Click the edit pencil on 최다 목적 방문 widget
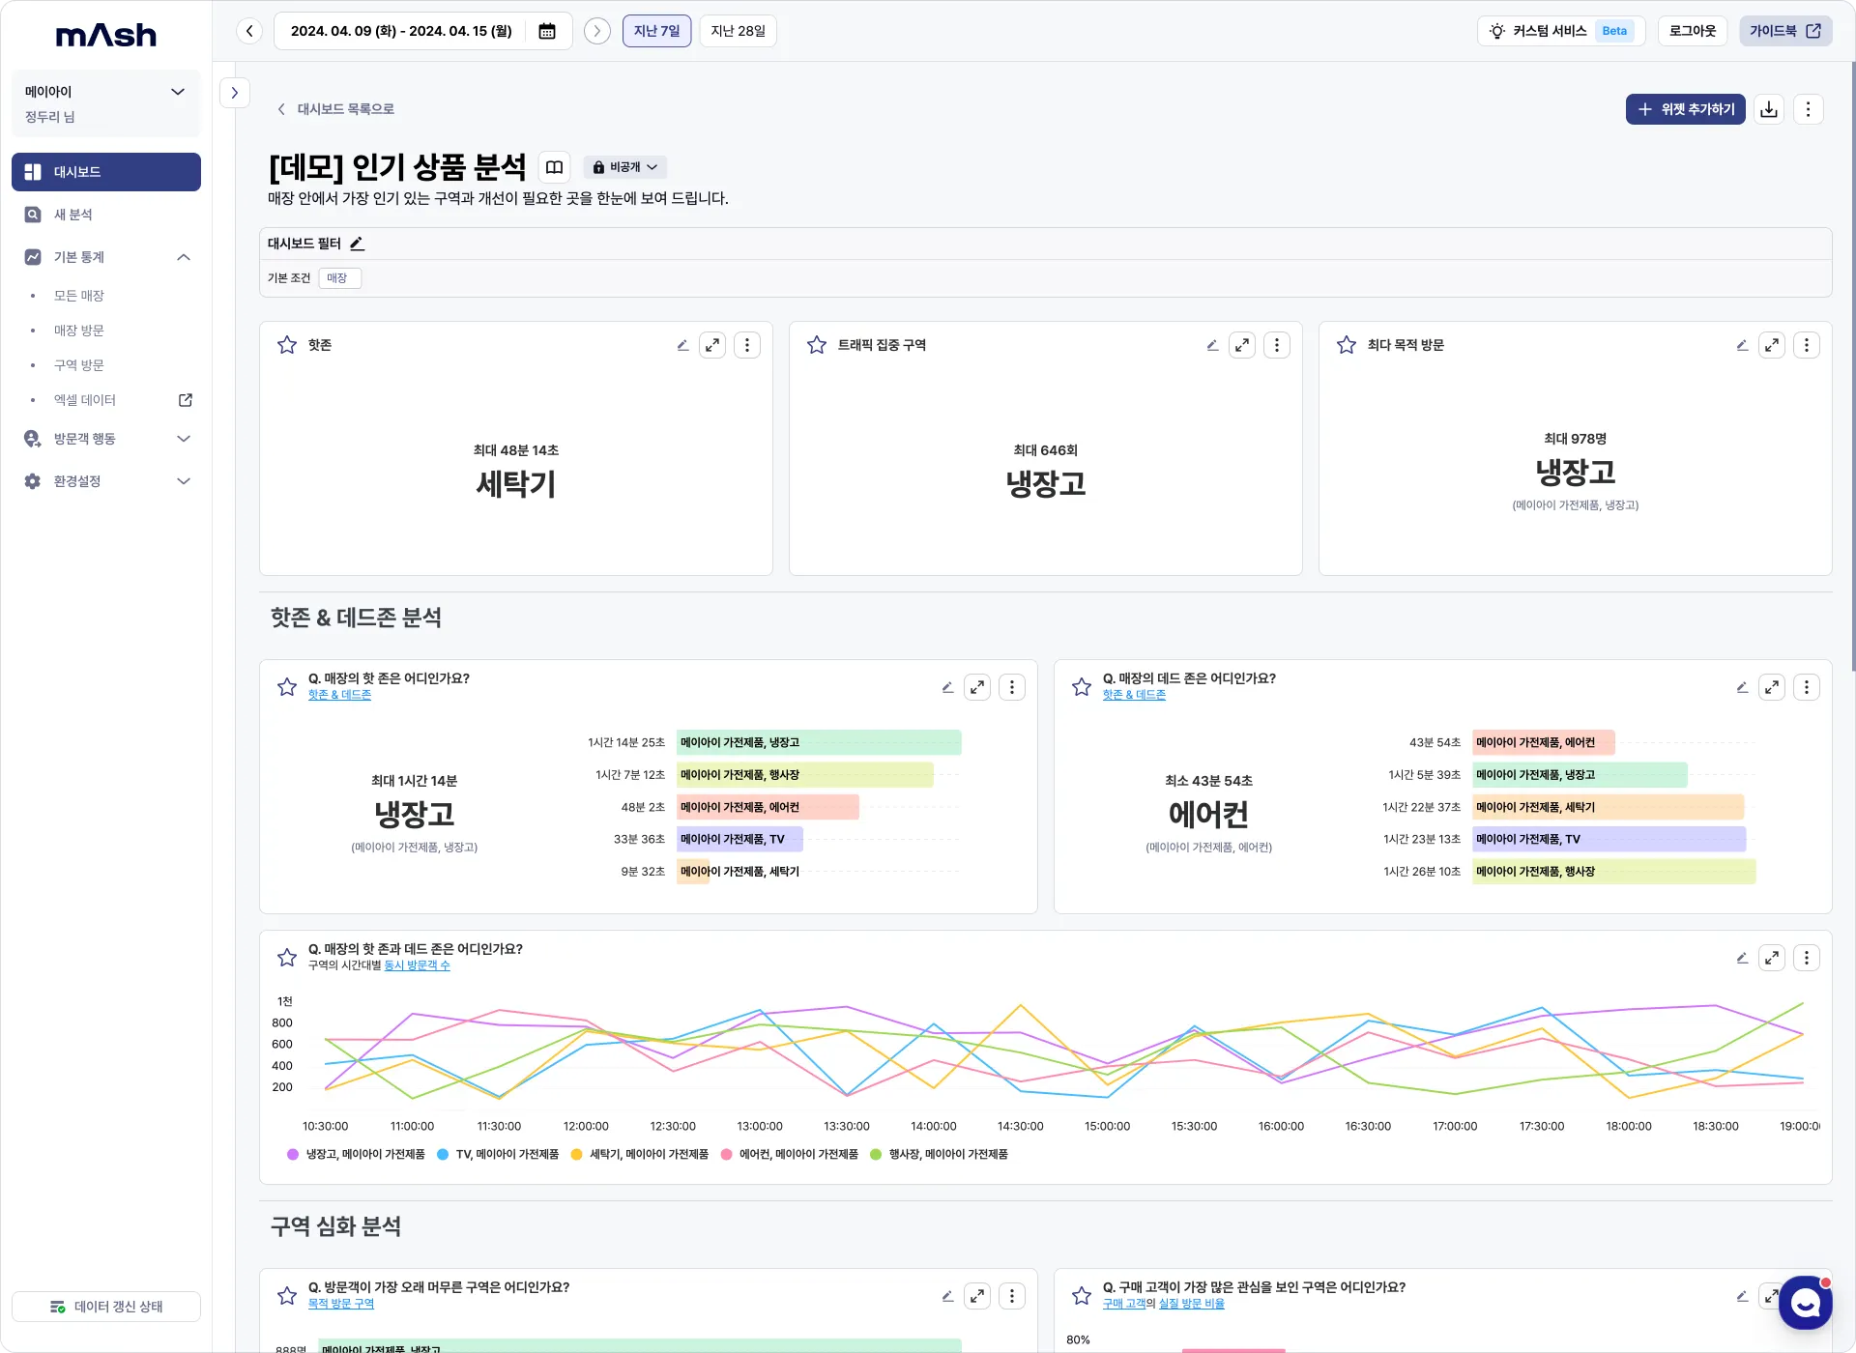The width and height of the screenshot is (1856, 1353). coord(1742,345)
